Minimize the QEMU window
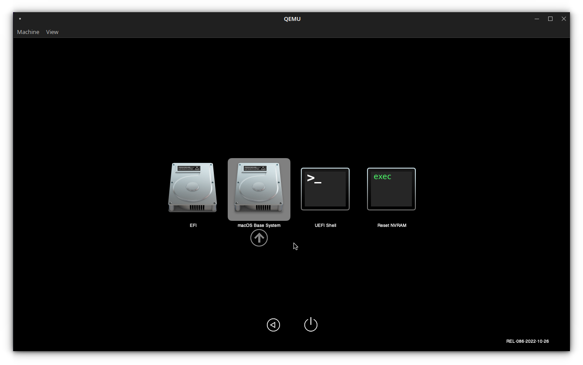Screen dimensions: 583x365 click(536, 19)
